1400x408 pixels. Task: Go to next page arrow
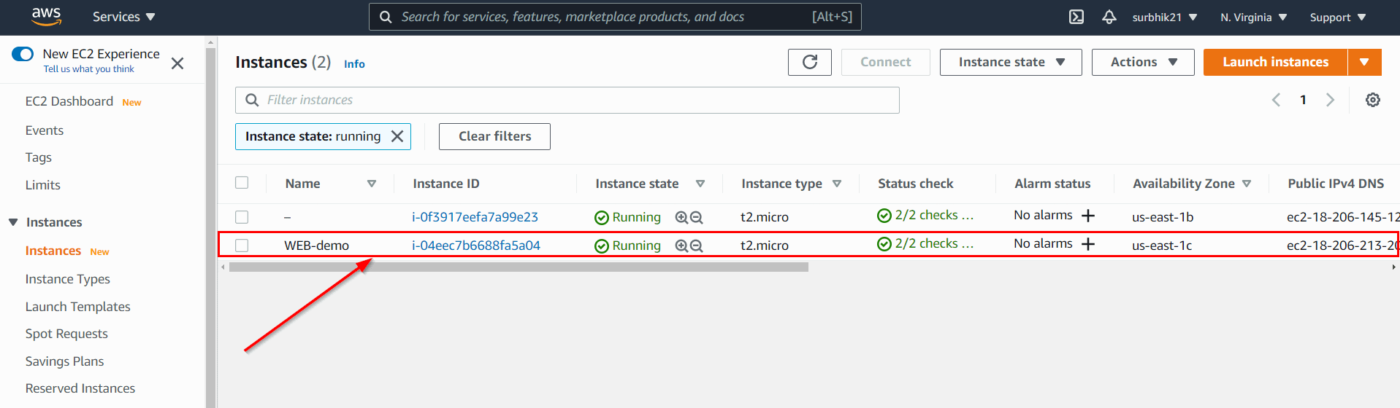point(1330,100)
